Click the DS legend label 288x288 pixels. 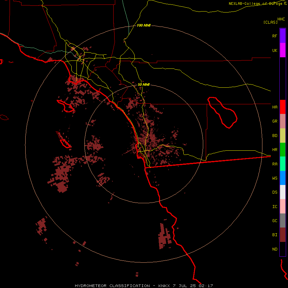pos(275,192)
